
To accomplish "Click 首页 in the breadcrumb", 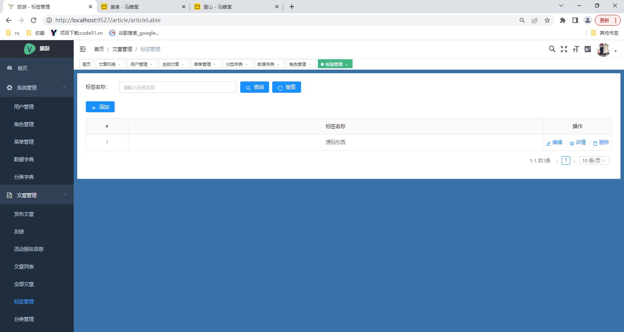I will (99, 49).
